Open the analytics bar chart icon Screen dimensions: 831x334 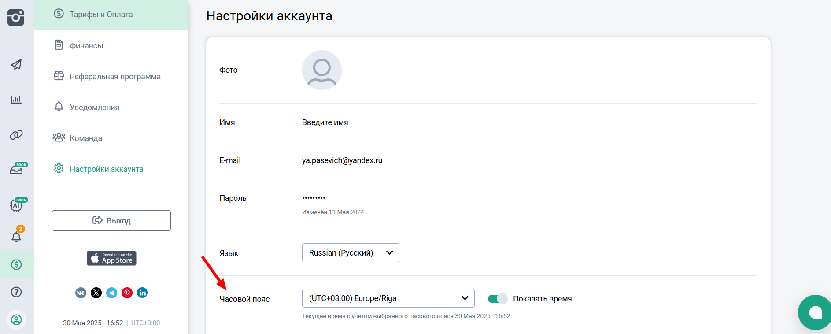(16, 100)
